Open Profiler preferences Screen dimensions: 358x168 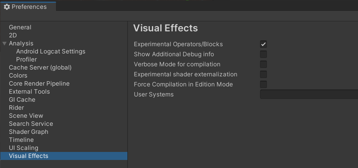click(x=27, y=59)
